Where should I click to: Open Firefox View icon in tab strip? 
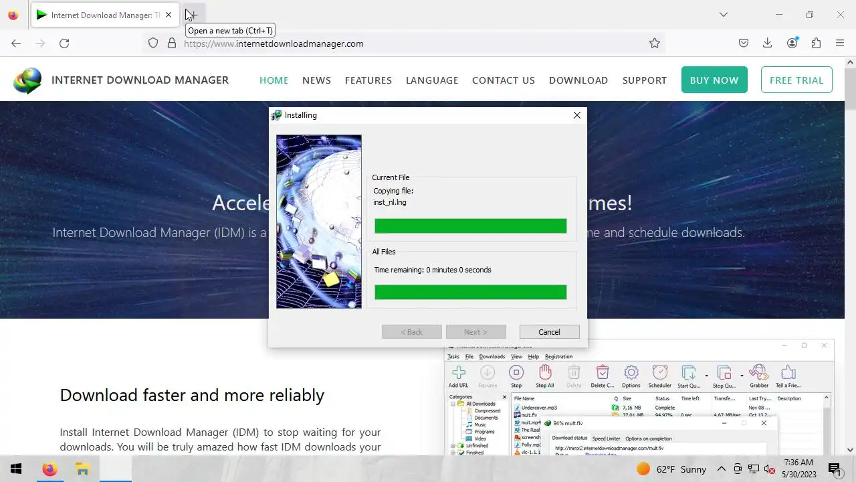[13, 15]
